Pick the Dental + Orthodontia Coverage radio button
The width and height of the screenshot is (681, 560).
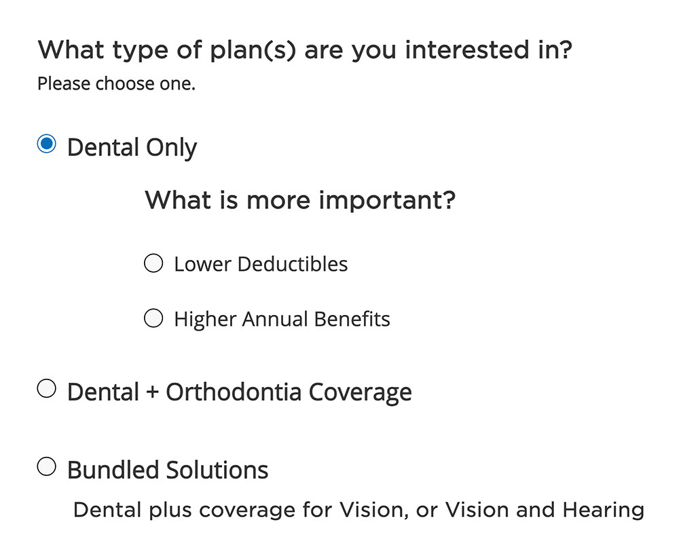click(46, 390)
